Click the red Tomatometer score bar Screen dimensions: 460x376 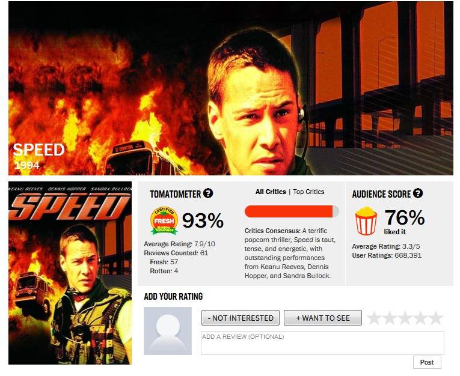pyautogui.click(x=292, y=211)
